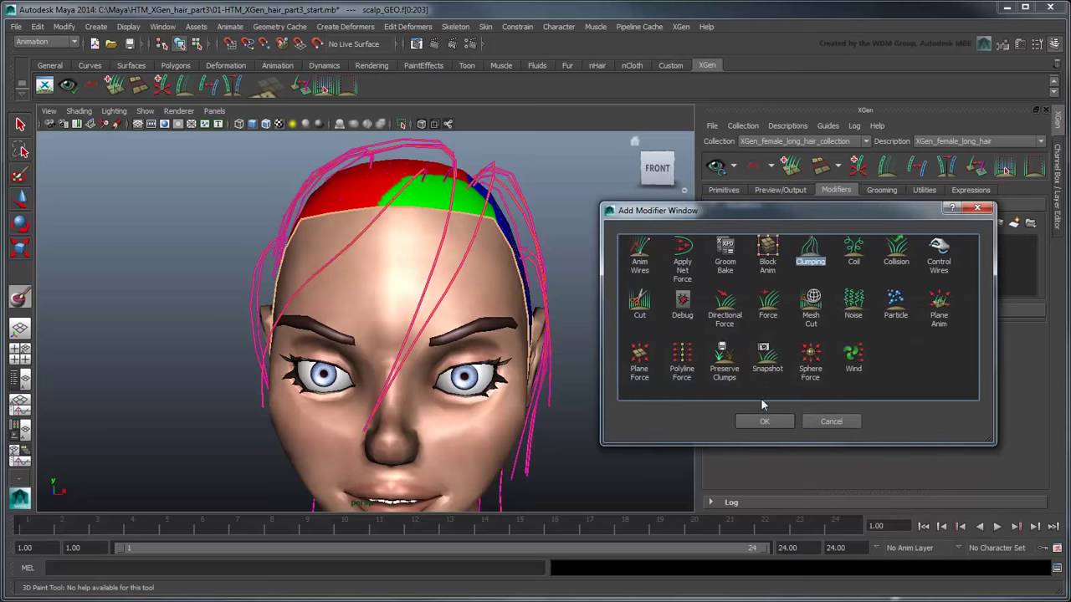This screenshot has height=602, width=1071.
Task: Select the Noise modifier
Action: [853, 305]
